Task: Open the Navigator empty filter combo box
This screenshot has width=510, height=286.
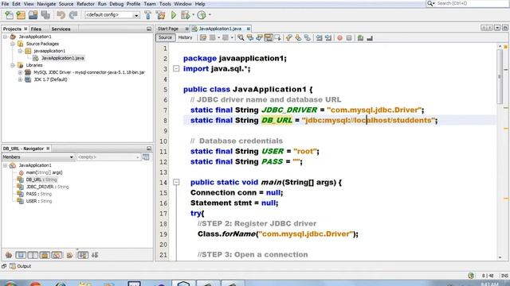Action: pyautogui.click(x=108, y=157)
